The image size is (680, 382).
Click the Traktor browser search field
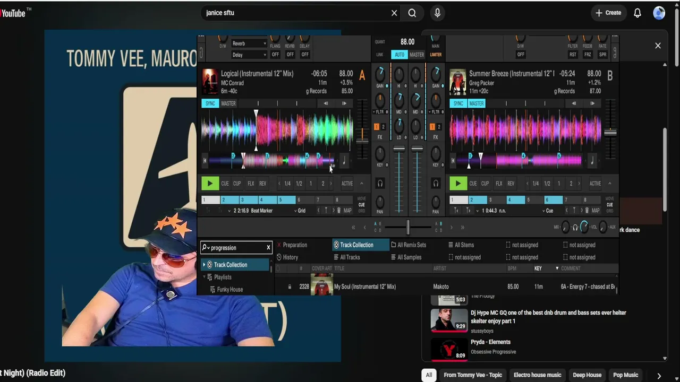236,248
